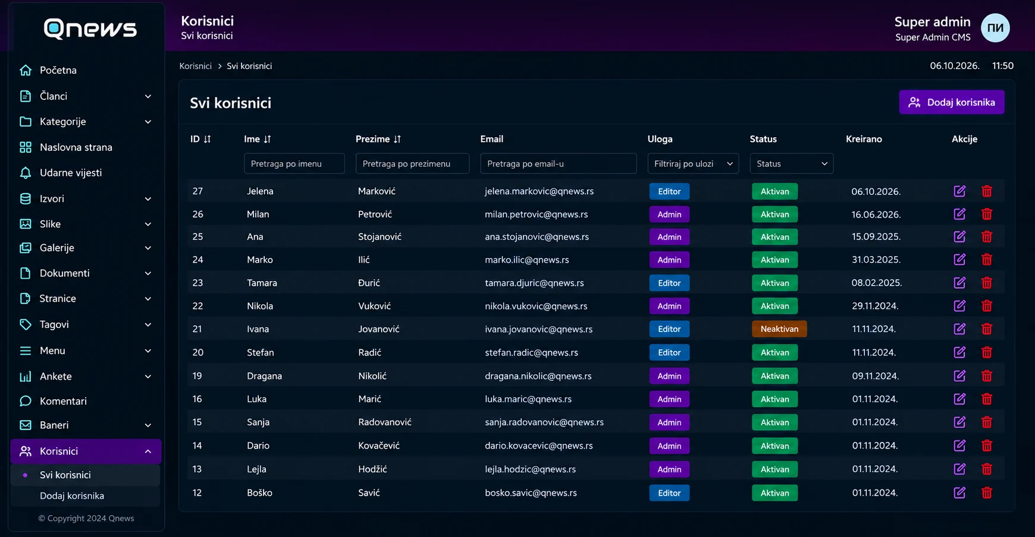Edit user Dragana Nikolić
Screen dimensions: 1035x537
point(959,375)
